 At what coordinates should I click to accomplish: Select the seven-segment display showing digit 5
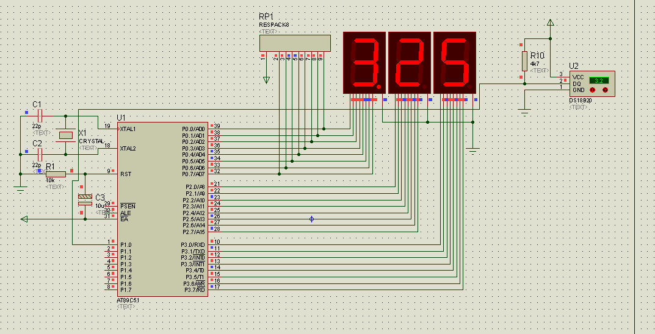pos(455,63)
